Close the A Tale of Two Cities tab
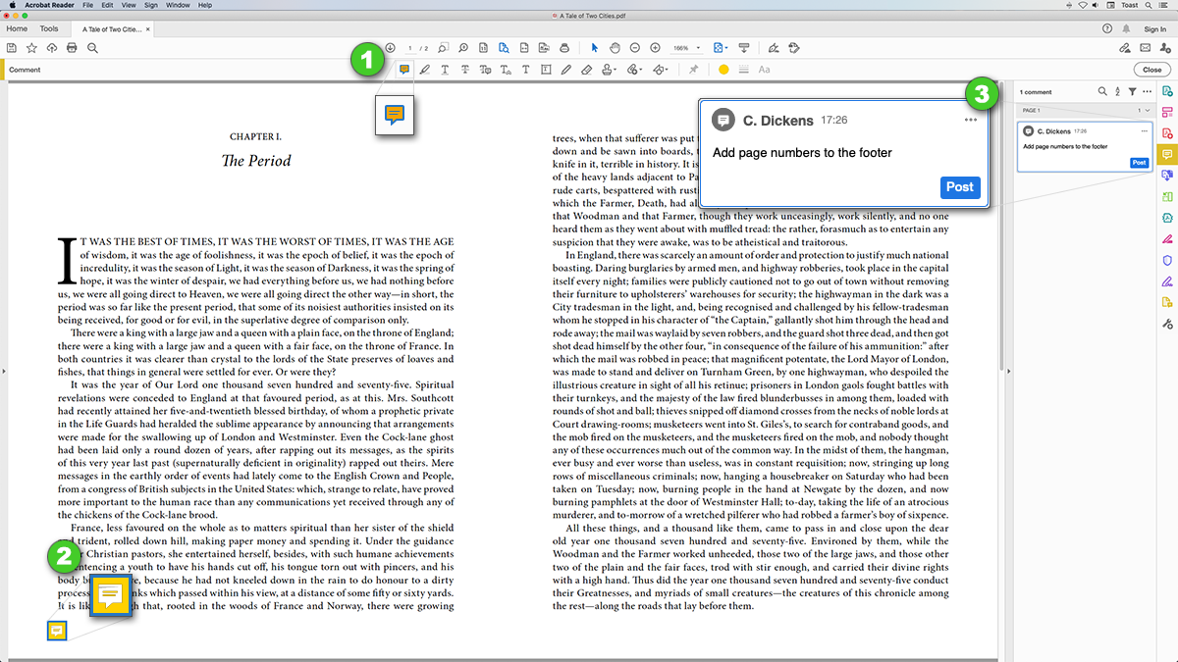Image resolution: width=1178 pixels, height=662 pixels. [x=148, y=29]
